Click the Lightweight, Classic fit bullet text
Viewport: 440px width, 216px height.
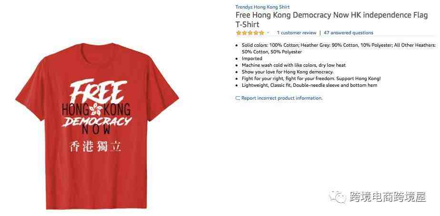tap(310, 85)
